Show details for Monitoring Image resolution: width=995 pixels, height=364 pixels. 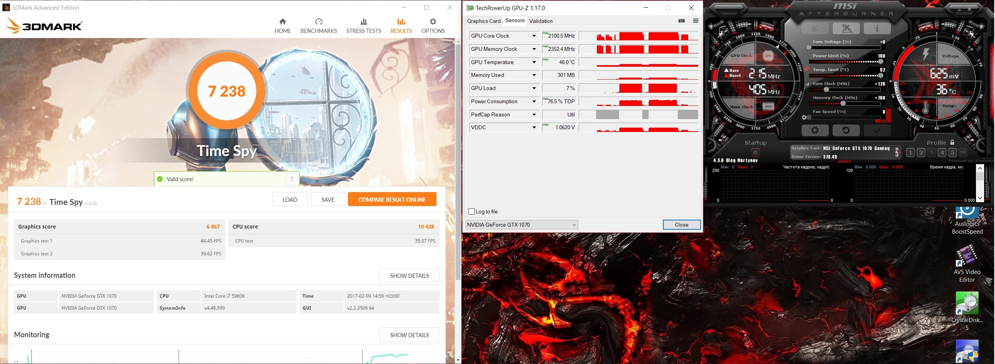click(409, 335)
